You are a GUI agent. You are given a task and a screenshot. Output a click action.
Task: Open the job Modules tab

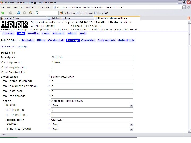coord(28,40)
